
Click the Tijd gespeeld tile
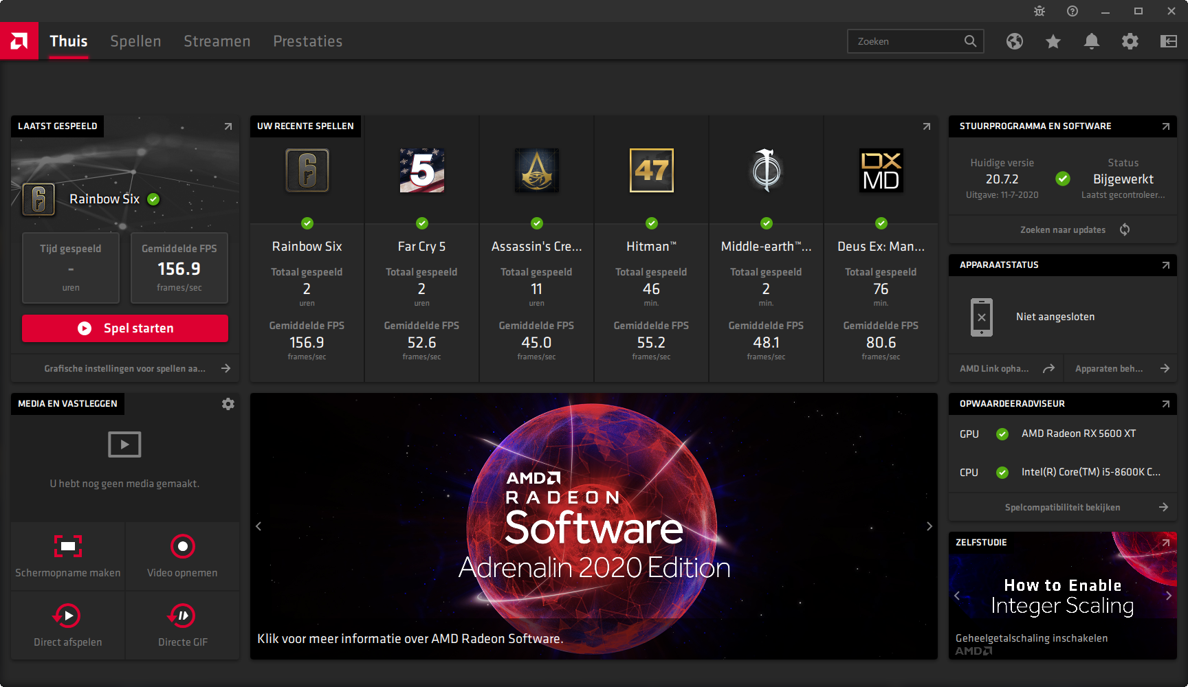(x=71, y=268)
